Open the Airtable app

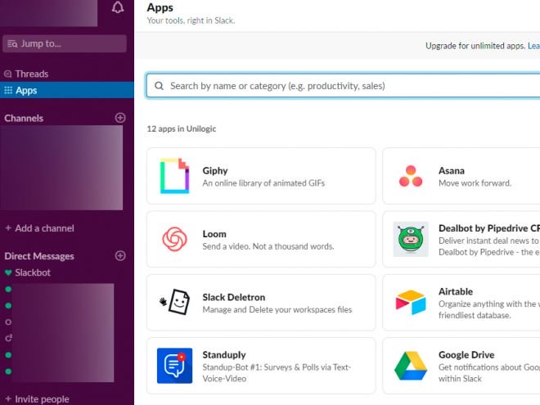(x=461, y=303)
